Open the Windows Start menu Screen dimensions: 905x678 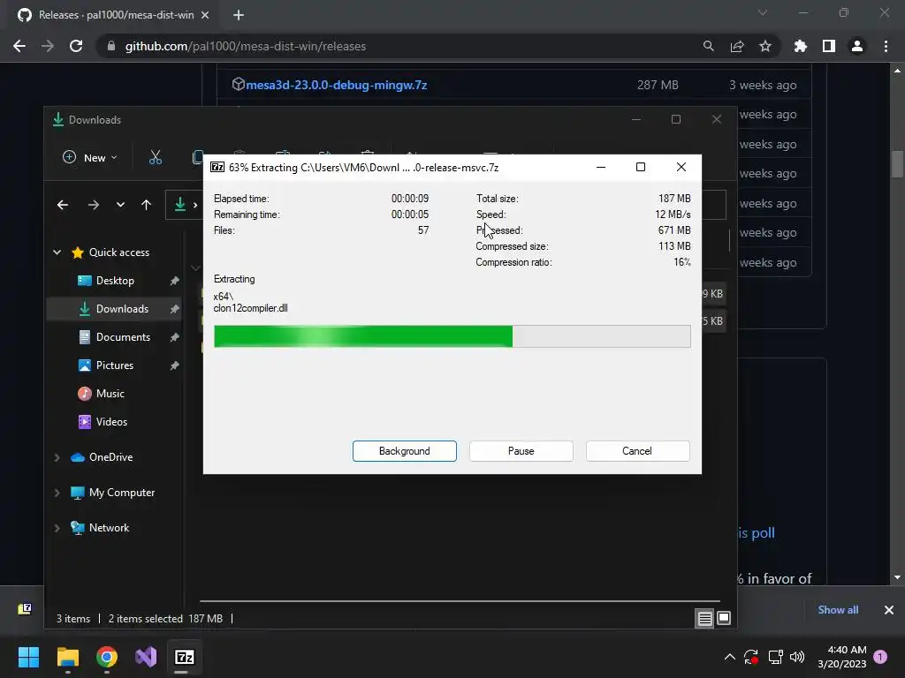tap(28, 657)
